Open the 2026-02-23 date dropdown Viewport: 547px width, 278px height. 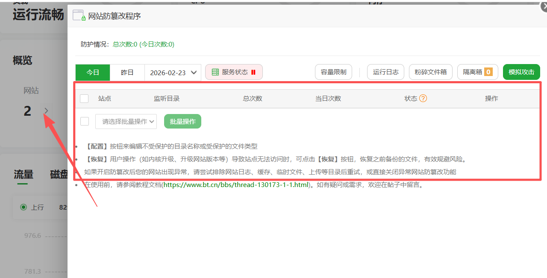click(x=173, y=72)
